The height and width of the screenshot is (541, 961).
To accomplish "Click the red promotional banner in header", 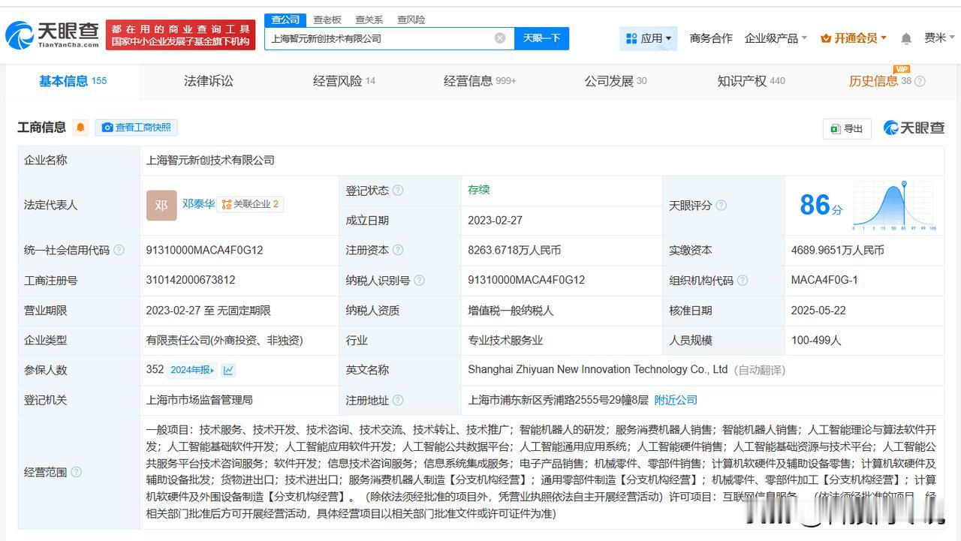I will click(180, 35).
